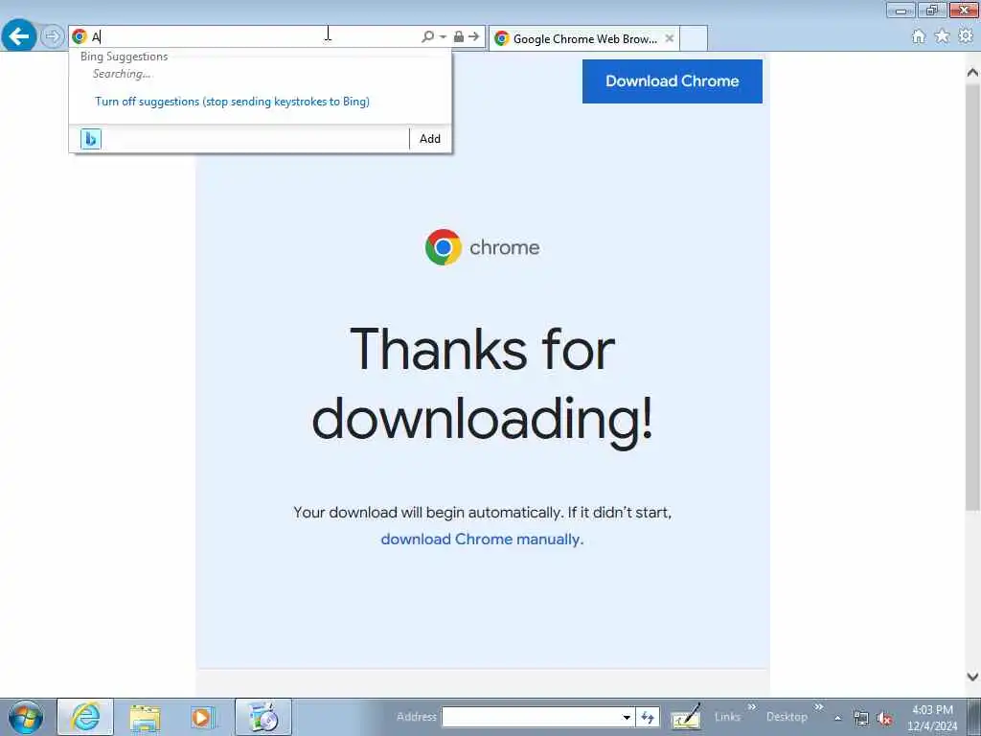Go back with the Back arrow button
Image resolution: width=981 pixels, height=736 pixels.
[x=19, y=36]
